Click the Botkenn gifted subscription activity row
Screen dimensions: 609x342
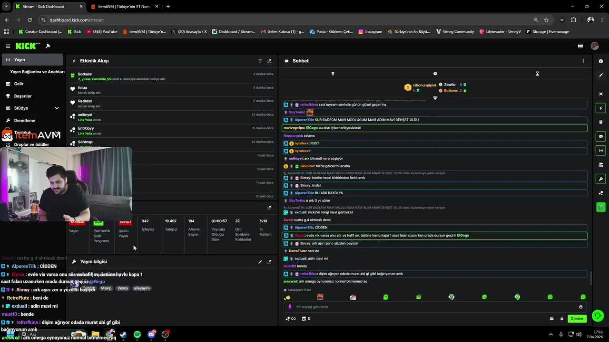pyautogui.click(x=172, y=76)
